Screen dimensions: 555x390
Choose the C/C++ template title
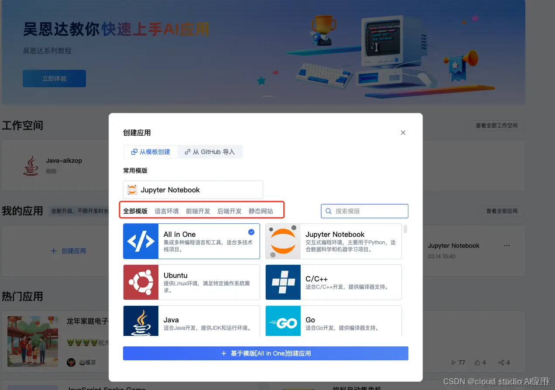click(317, 279)
